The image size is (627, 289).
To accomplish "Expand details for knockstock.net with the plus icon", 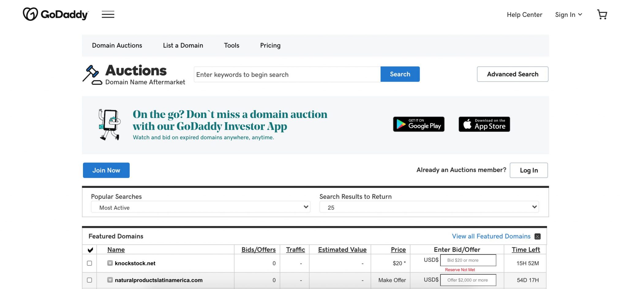I will coord(110,263).
